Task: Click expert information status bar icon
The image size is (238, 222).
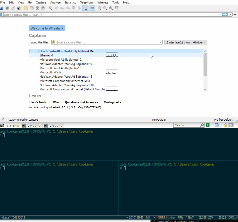Action: tap(2, 119)
